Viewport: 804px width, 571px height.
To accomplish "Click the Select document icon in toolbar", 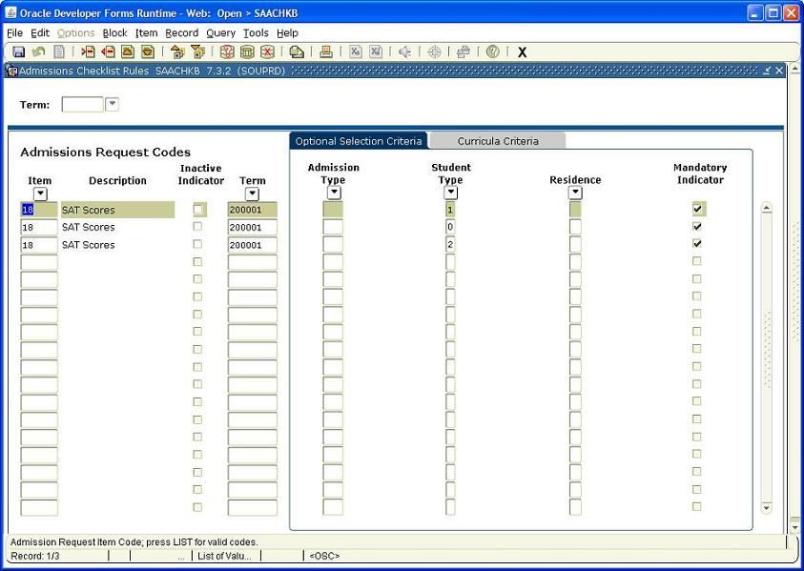I will coord(59,51).
